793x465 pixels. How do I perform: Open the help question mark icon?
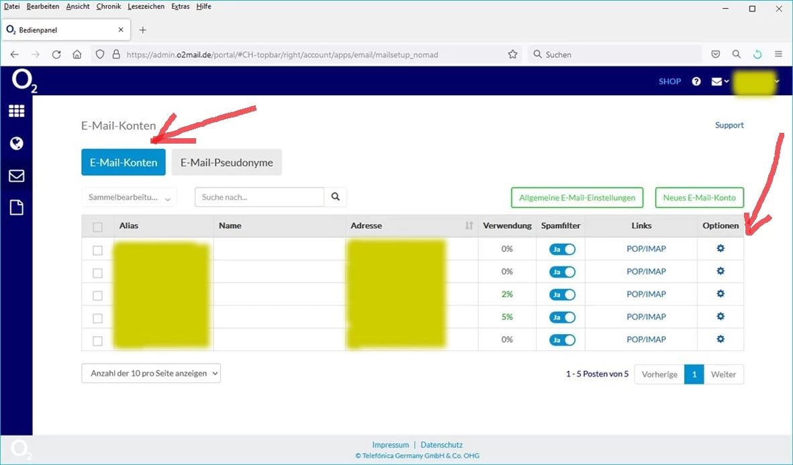point(696,81)
